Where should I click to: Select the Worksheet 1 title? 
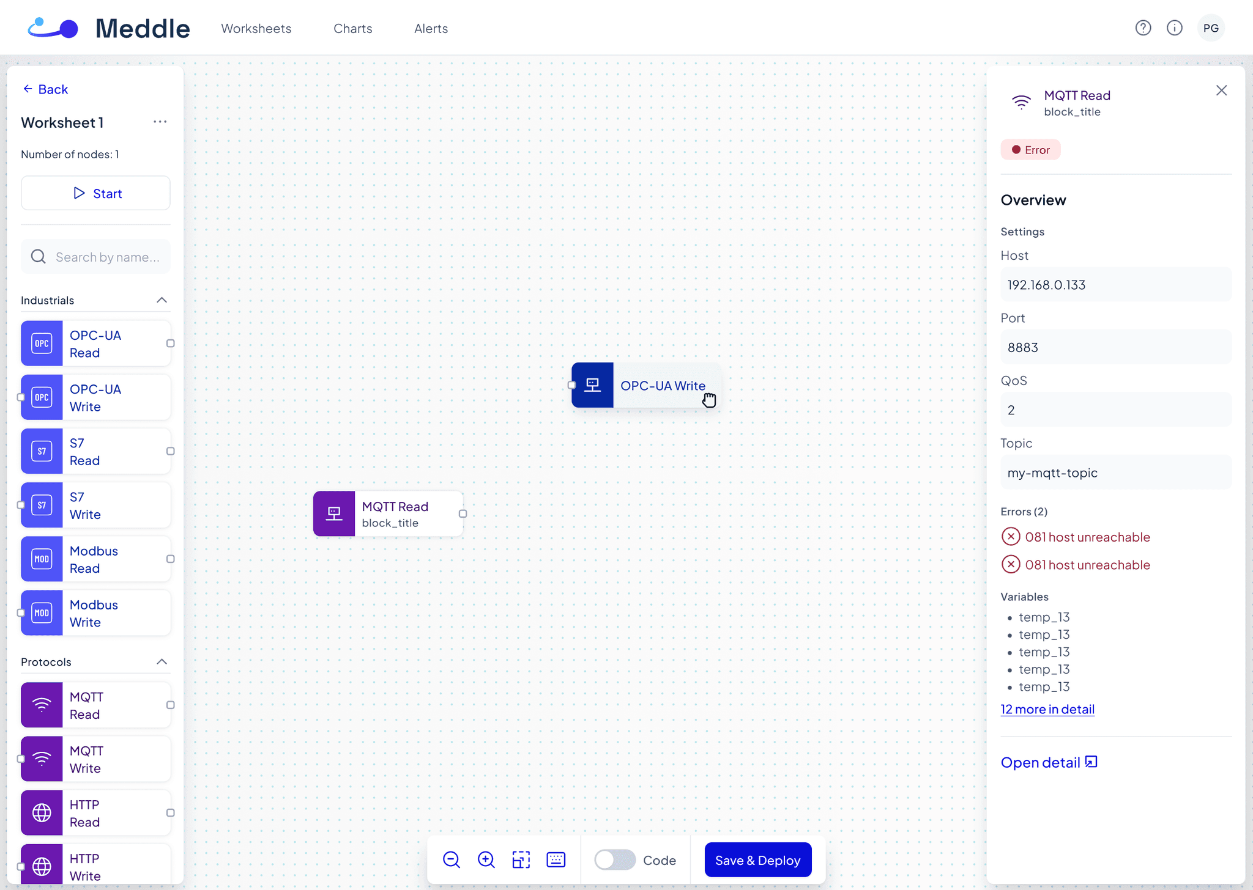point(62,122)
